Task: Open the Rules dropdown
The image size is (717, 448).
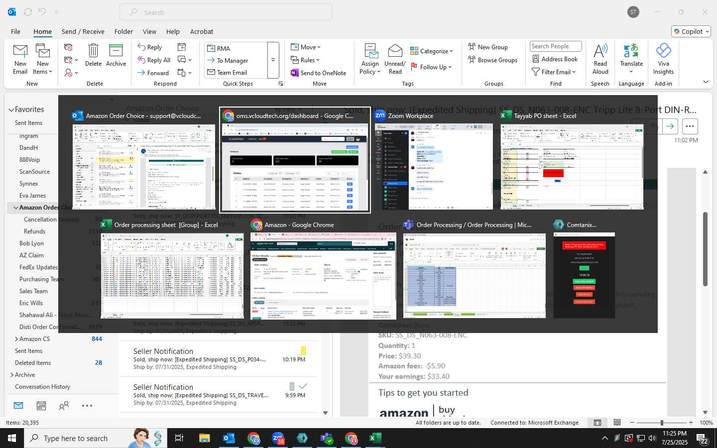Action: pos(305,60)
